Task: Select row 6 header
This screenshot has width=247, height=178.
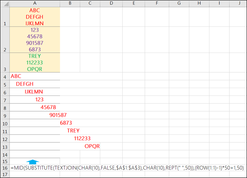Action: [x=5, y=92]
